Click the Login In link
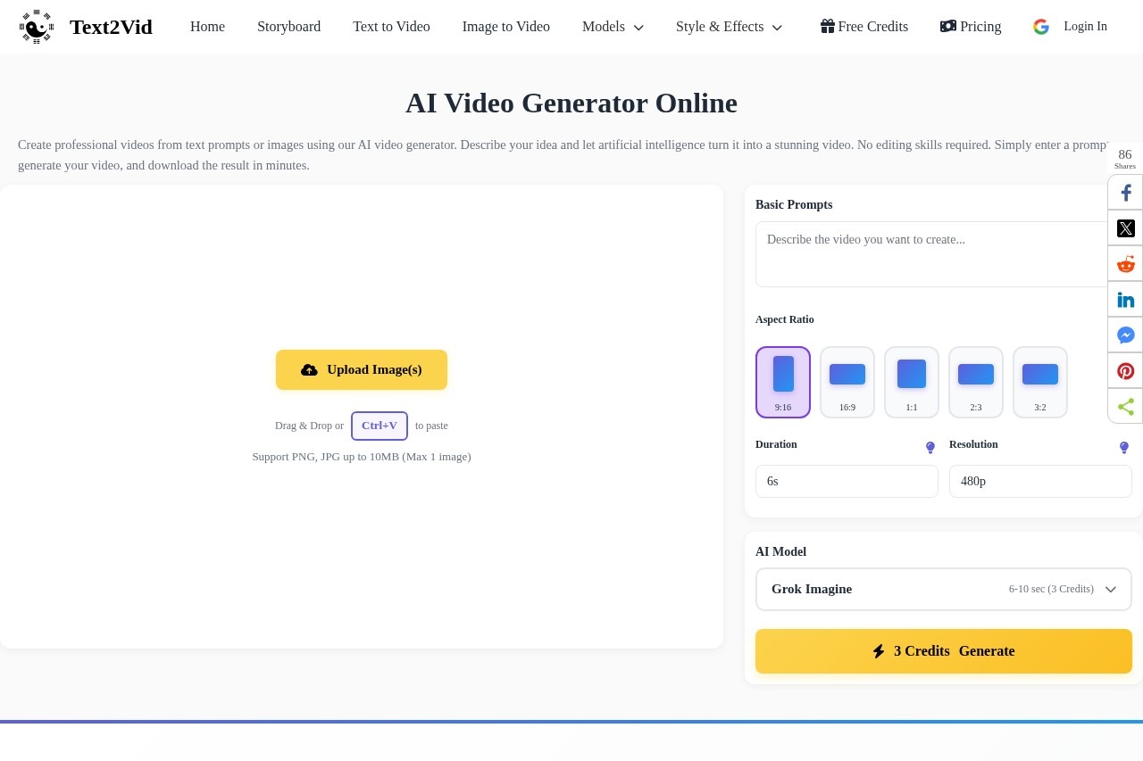 pyautogui.click(x=1085, y=27)
